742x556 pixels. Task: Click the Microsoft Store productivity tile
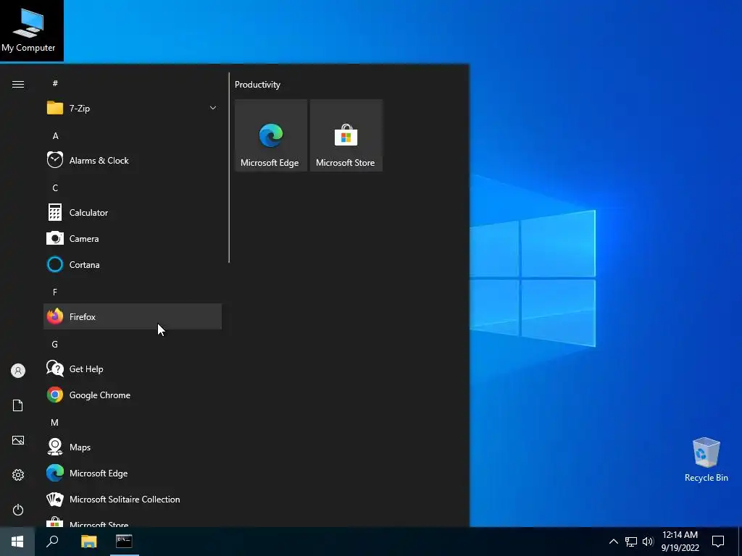pos(346,135)
